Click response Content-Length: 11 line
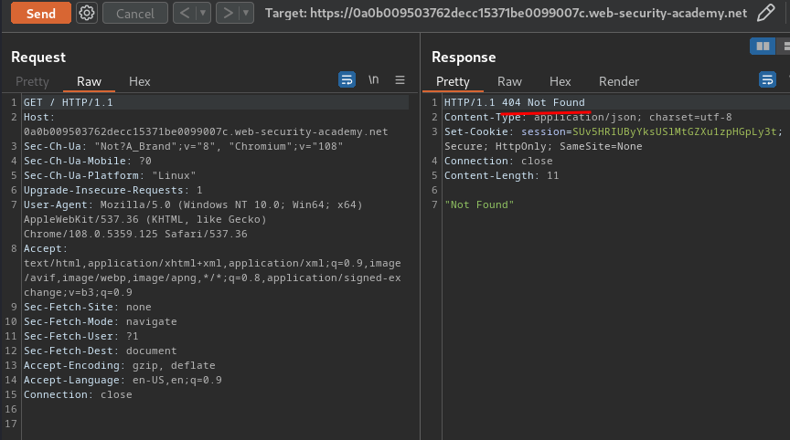Image resolution: width=790 pixels, height=440 pixels. [x=501, y=175]
